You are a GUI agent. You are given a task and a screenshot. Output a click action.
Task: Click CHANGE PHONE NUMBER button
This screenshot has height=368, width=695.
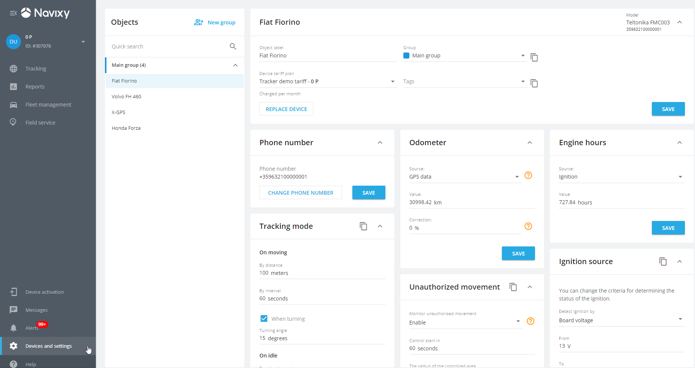300,193
